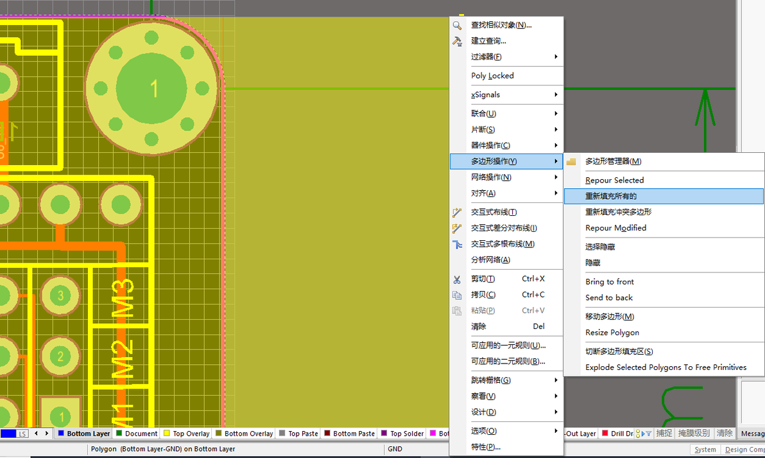
Task: Click the blue current layer color swatch
Action: tap(8, 434)
